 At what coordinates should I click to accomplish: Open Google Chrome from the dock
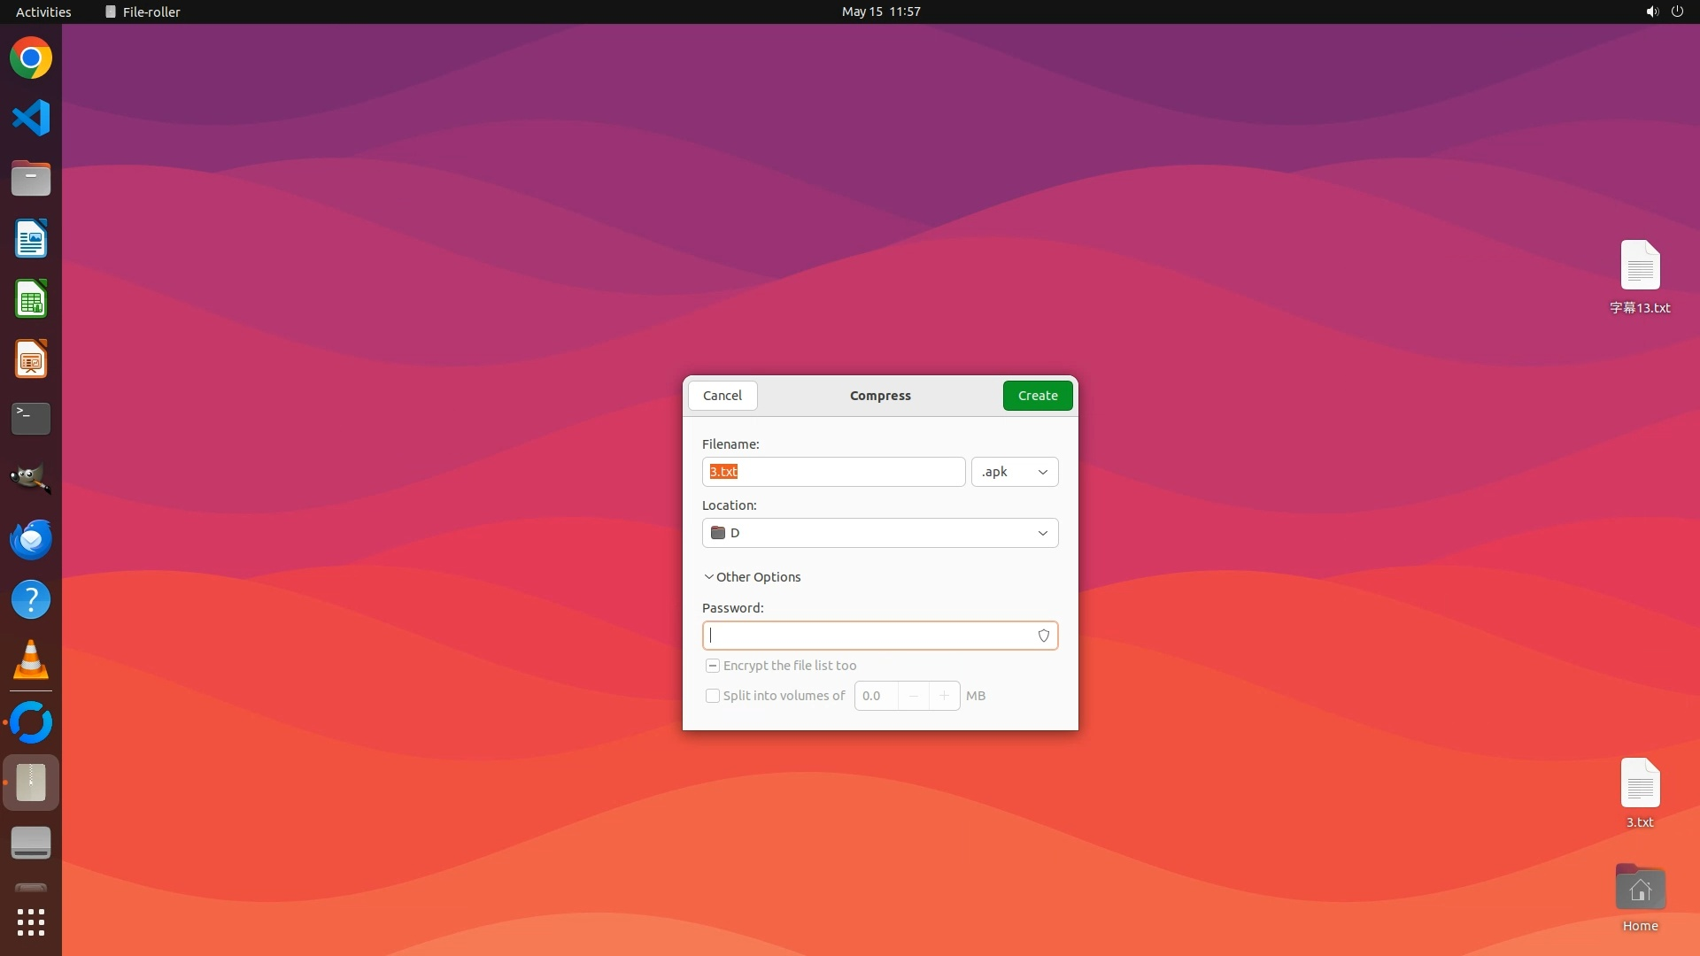click(31, 58)
